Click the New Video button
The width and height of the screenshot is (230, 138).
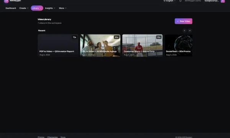click(x=183, y=21)
